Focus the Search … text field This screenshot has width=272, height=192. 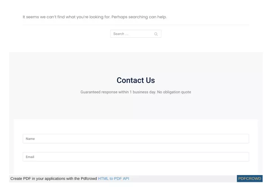[136, 34]
